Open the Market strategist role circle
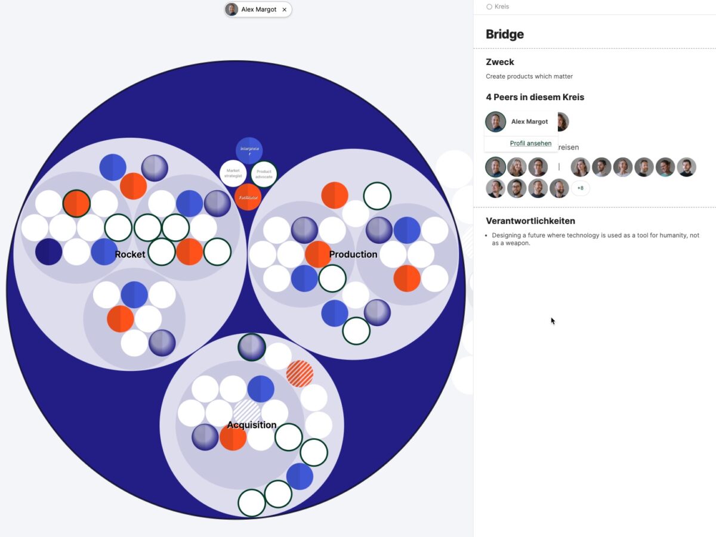716x537 pixels. click(233, 172)
